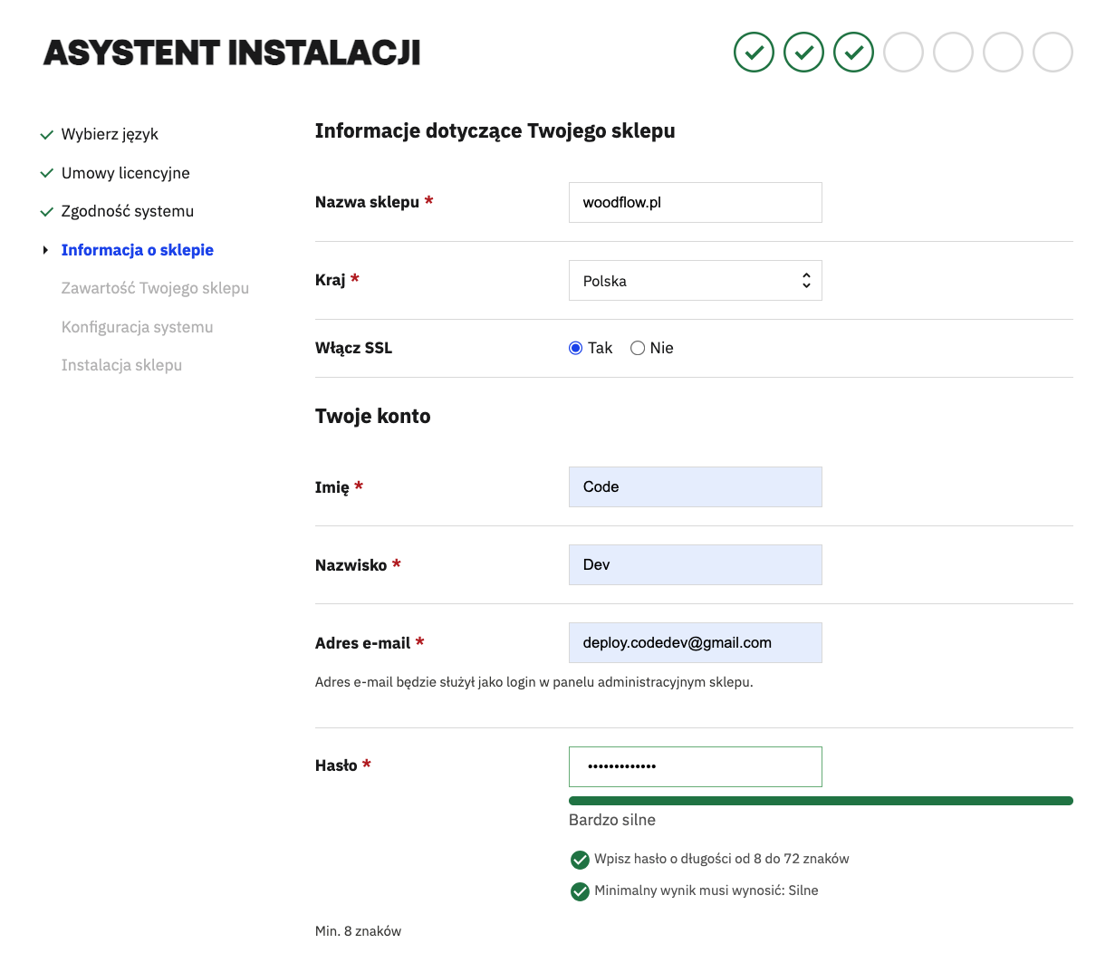This screenshot has height=972, width=1115.
Task: Click the fourth step circle indicator
Action: 903,53
